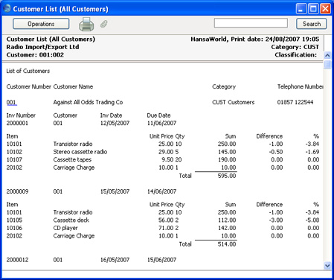Image resolution: width=334 pixels, height=280 pixels.
Task: Open customer number 001 link
Action: pos(11,102)
